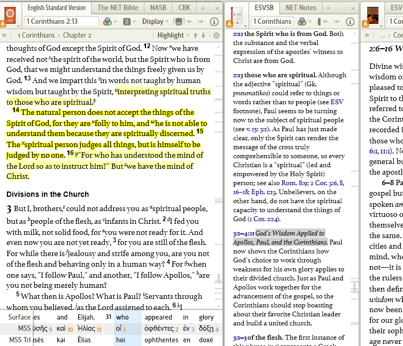This screenshot has width=403, height=346.
Task: Follow the Rom. 8:9 cross-reference link
Action: 294,183
